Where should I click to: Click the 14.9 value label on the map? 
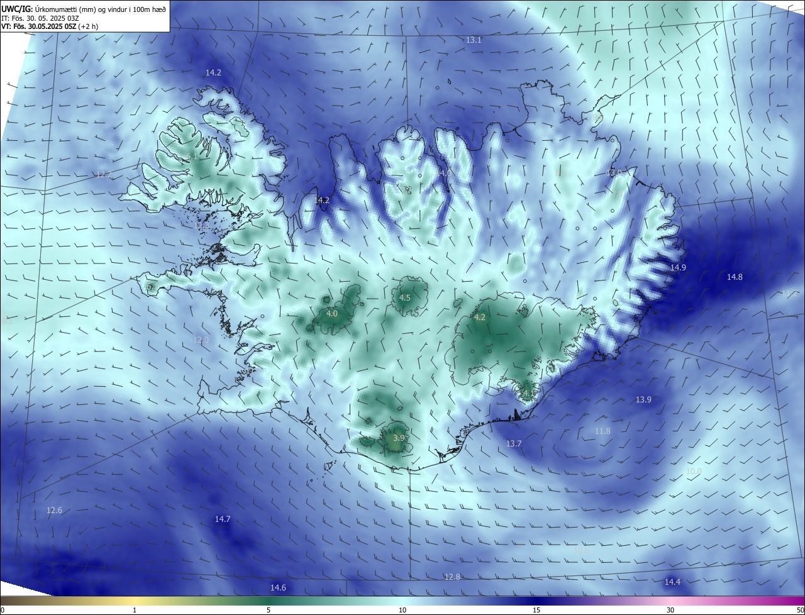pyautogui.click(x=678, y=268)
